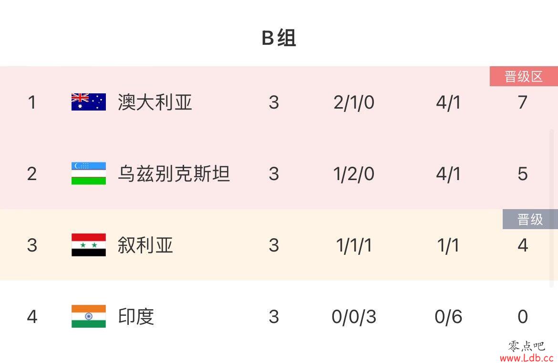Select the 叙利亚 team name
558x363 pixels.
(x=145, y=245)
